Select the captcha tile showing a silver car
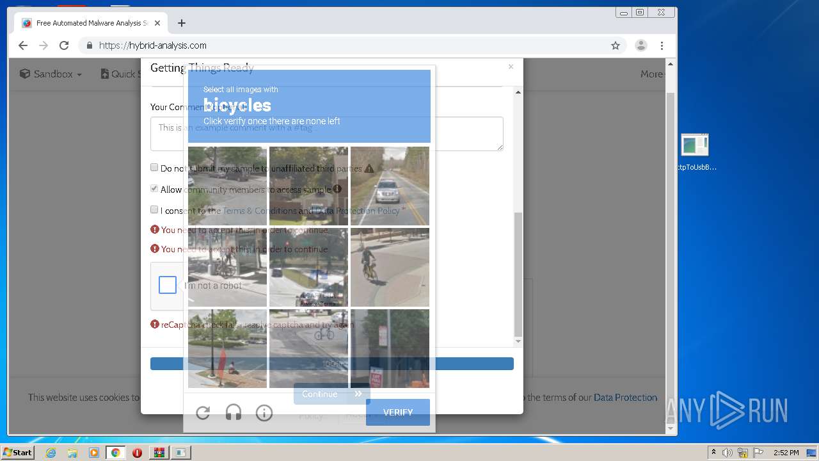The width and height of the screenshot is (819, 461). point(390,186)
